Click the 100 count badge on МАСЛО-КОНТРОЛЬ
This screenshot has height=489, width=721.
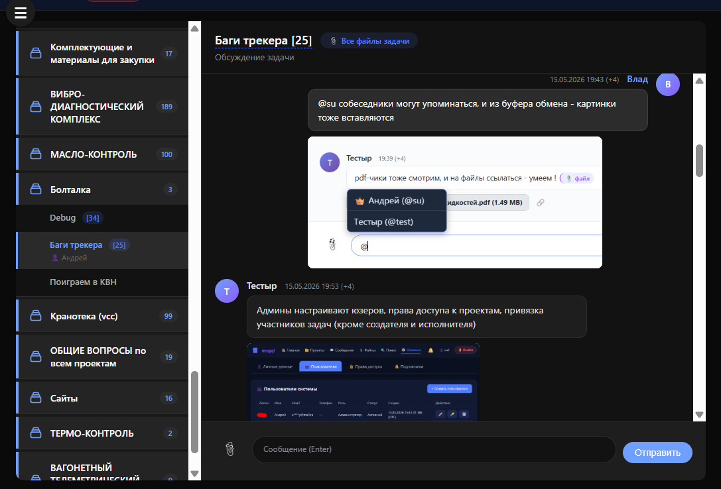coord(166,154)
